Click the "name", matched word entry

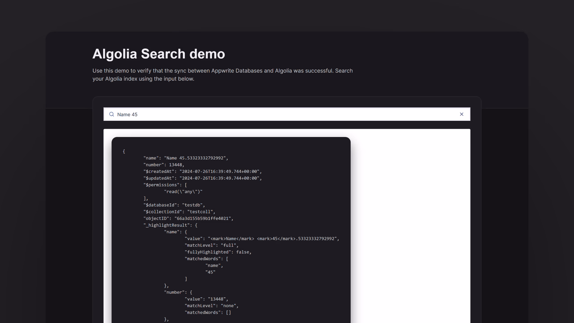point(214,266)
